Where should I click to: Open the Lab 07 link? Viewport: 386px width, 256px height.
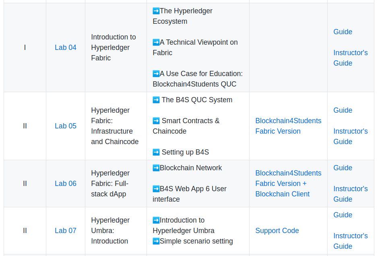click(x=66, y=231)
